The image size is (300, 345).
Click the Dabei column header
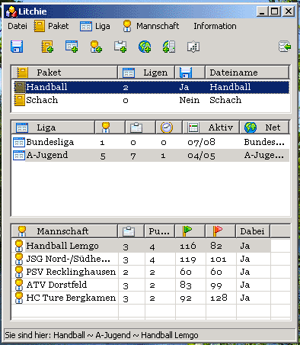tap(252, 231)
